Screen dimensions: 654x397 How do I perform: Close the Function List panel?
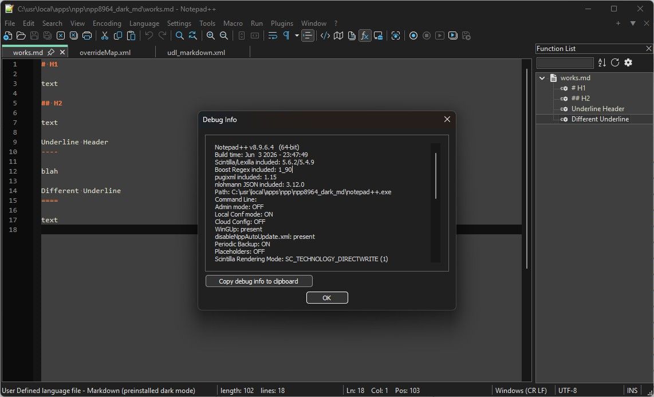tap(649, 49)
